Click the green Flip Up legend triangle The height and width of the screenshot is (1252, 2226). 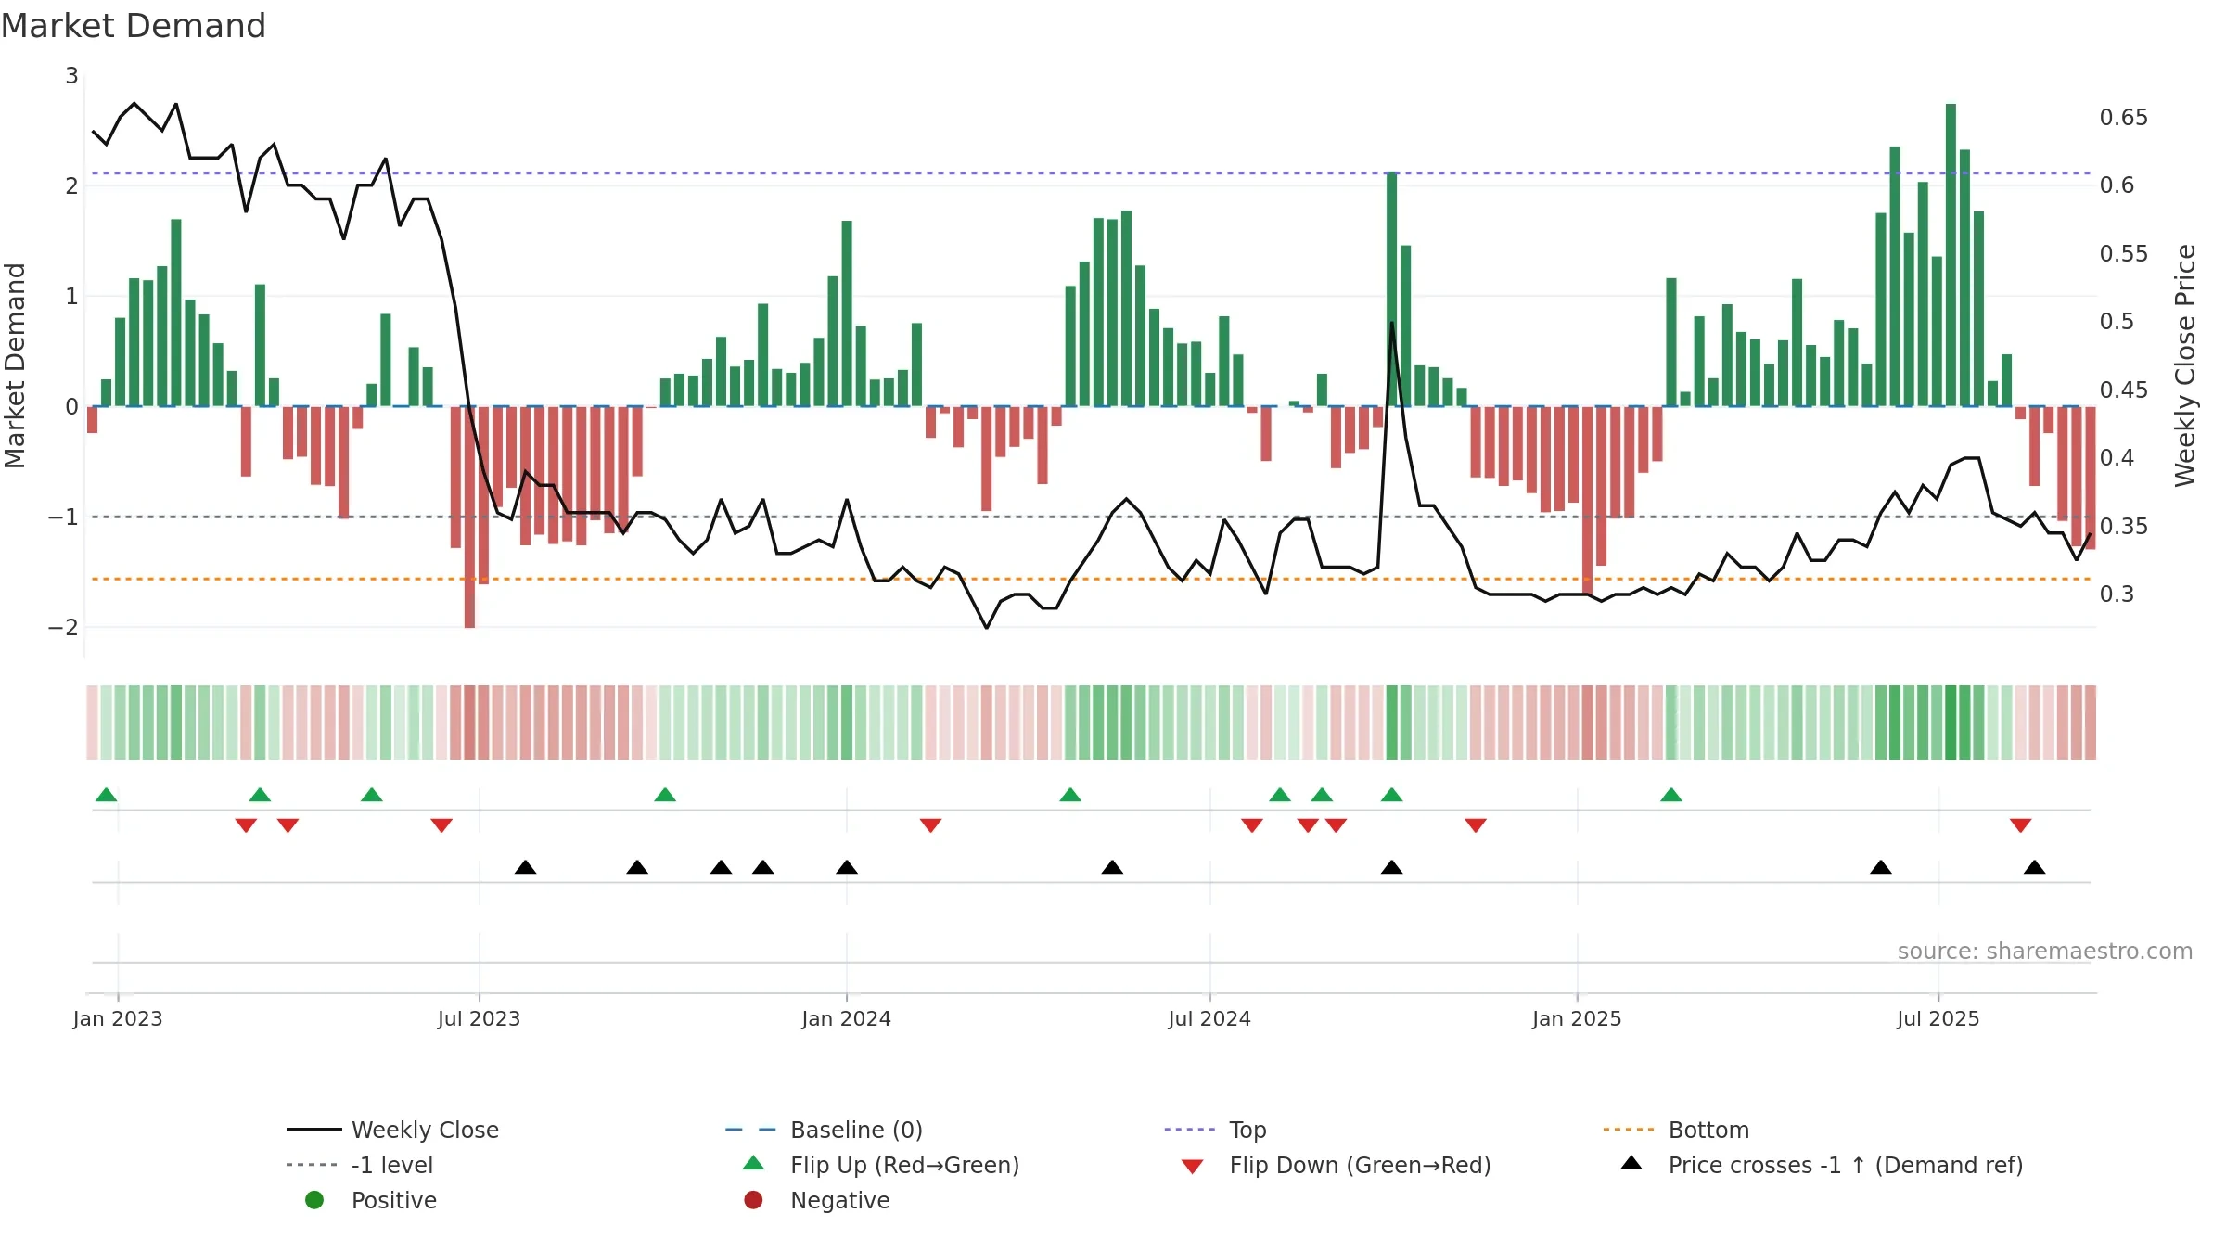[754, 1163]
